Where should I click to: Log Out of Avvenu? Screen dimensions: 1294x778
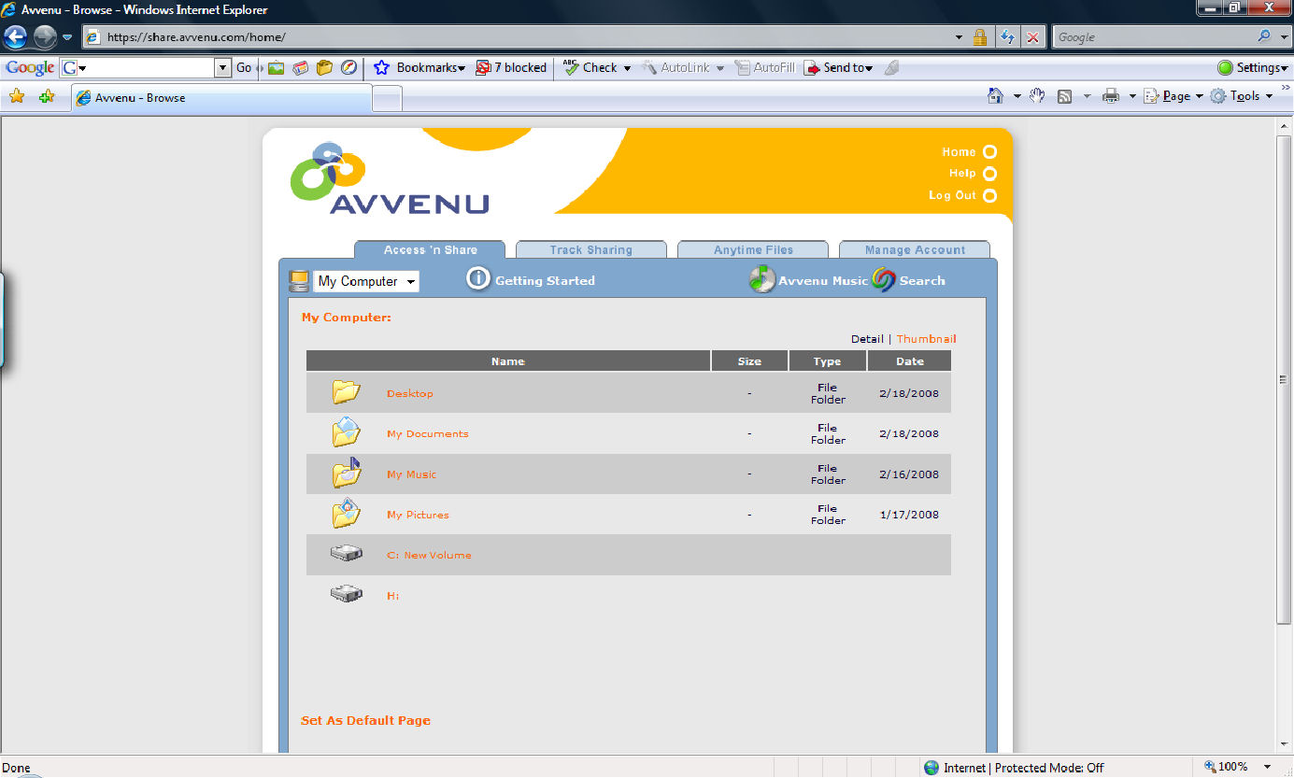[x=962, y=195]
